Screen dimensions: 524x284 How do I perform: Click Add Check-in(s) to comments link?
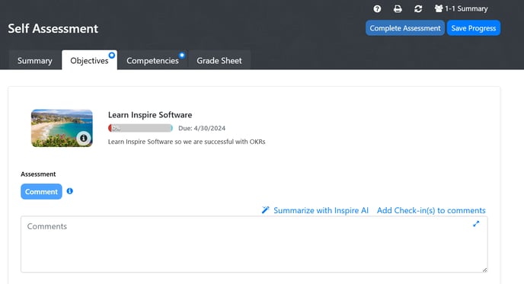coord(431,210)
